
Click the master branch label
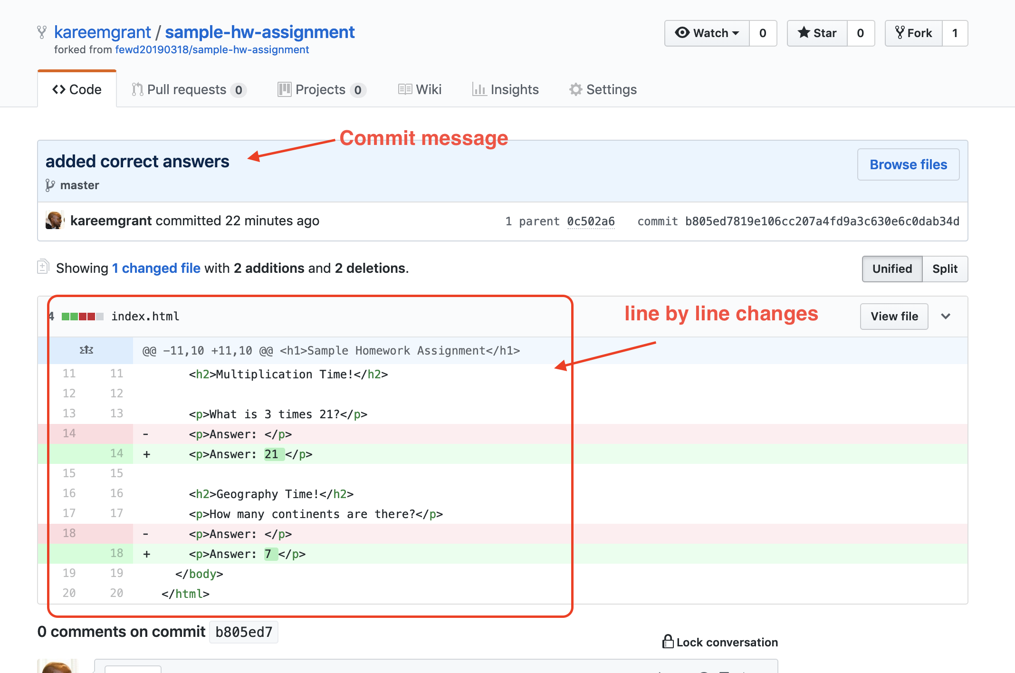[x=79, y=185]
